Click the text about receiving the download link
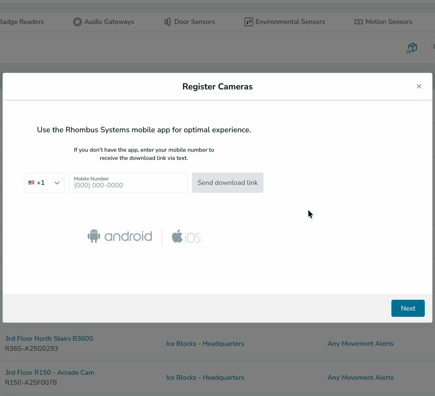435x396 pixels. (x=144, y=154)
